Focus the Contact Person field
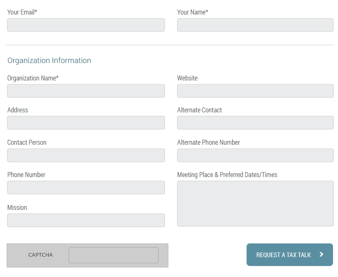The height and width of the screenshot is (277, 338). tap(86, 155)
